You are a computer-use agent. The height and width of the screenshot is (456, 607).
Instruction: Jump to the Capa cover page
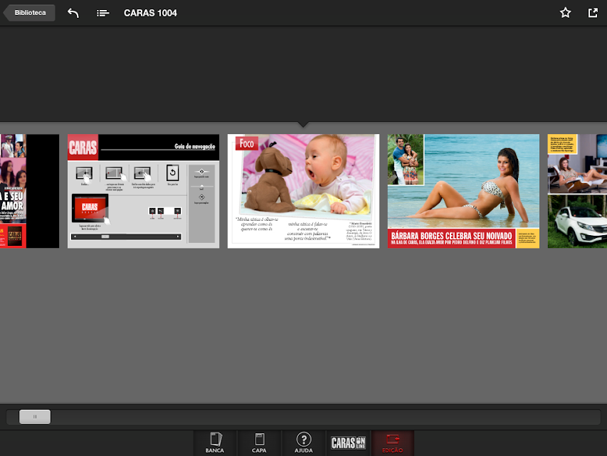pos(259,442)
